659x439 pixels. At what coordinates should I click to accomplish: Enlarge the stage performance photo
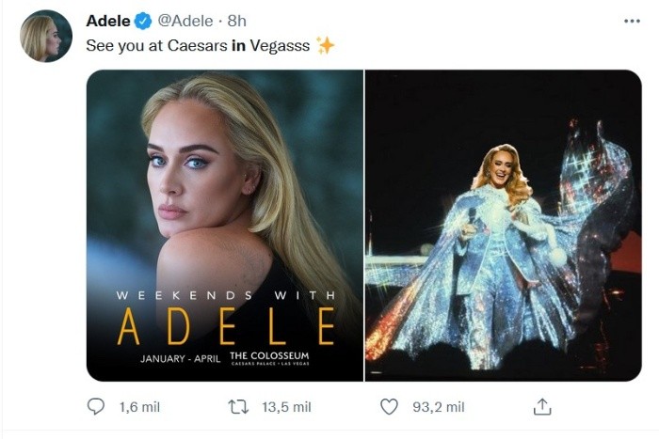pyautogui.click(x=503, y=225)
